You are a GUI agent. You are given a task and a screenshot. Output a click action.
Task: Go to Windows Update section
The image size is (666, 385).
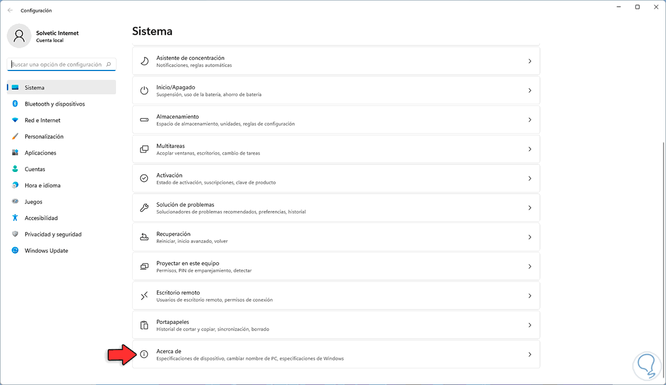click(46, 251)
